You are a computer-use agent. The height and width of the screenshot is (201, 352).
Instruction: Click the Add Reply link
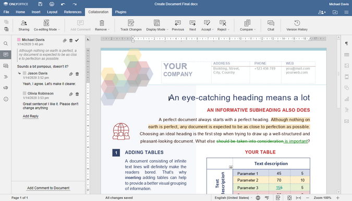(x=31, y=116)
